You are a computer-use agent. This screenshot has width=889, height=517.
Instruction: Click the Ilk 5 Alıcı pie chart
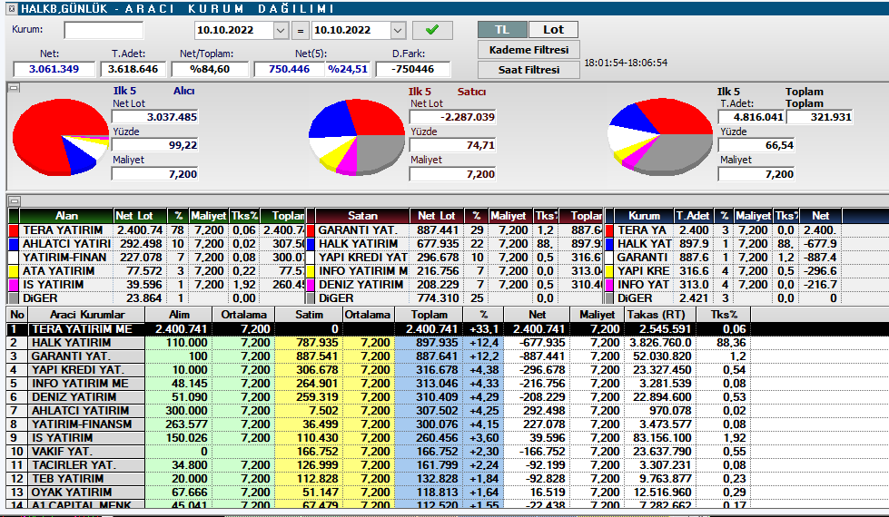tap(61, 137)
